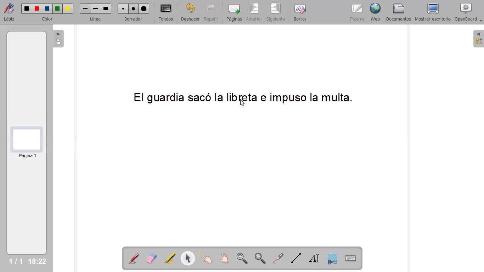This screenshot has width=484, height=272.
Task: Select the highlighter marker tool
Action: tap(170, 258)
